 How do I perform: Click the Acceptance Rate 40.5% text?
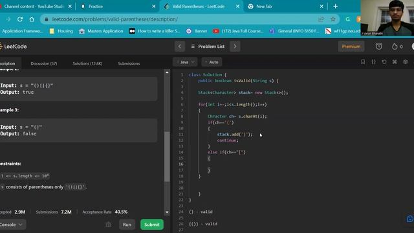(x=105, y=212)
